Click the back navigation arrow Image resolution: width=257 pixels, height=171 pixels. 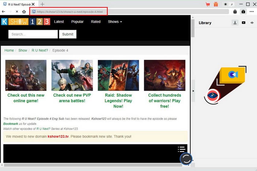tap(3, 11)
